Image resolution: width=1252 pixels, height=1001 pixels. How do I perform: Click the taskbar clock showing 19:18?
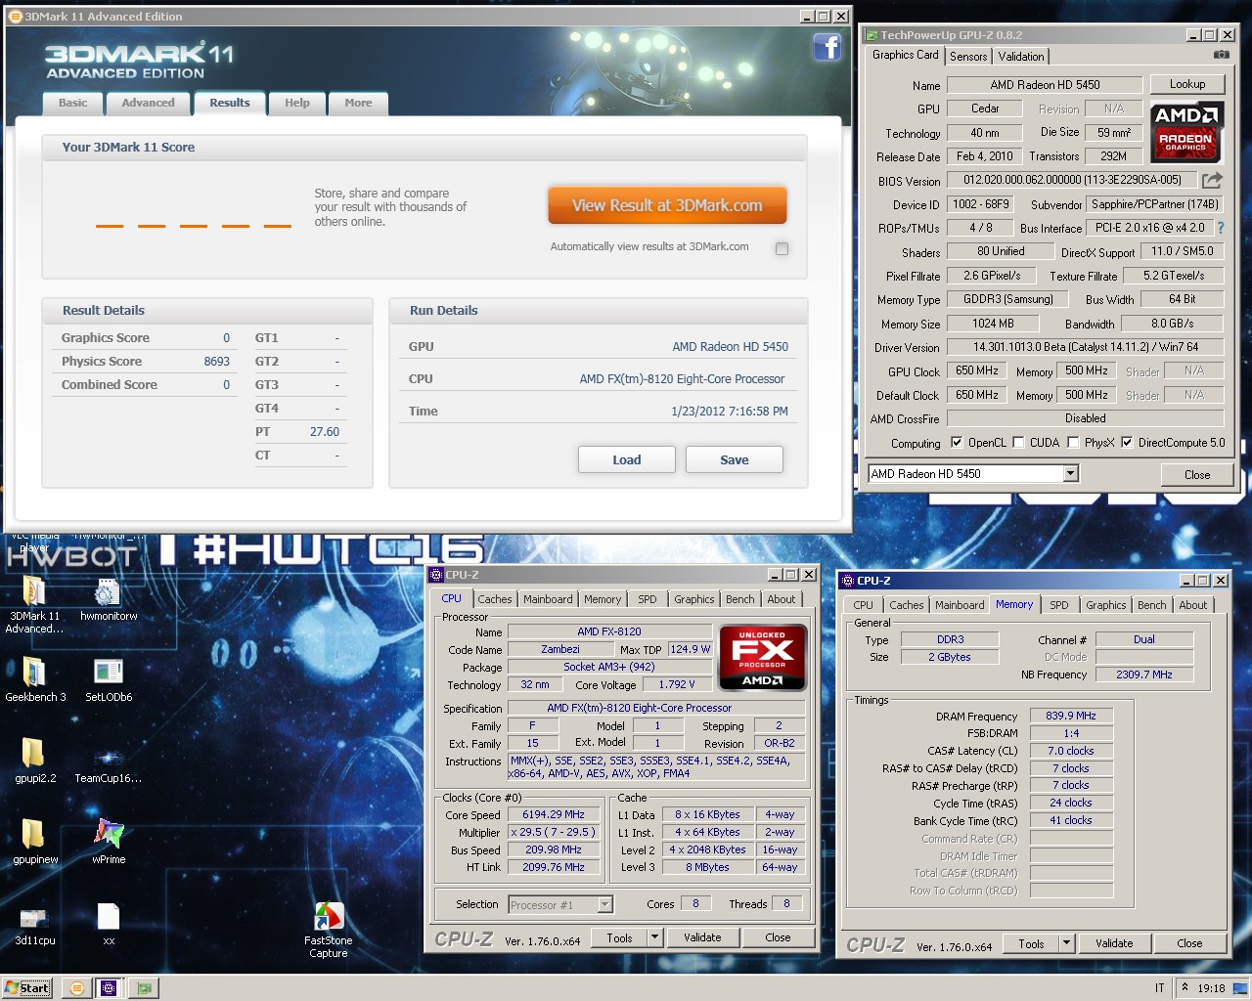tap(1211, 987)
